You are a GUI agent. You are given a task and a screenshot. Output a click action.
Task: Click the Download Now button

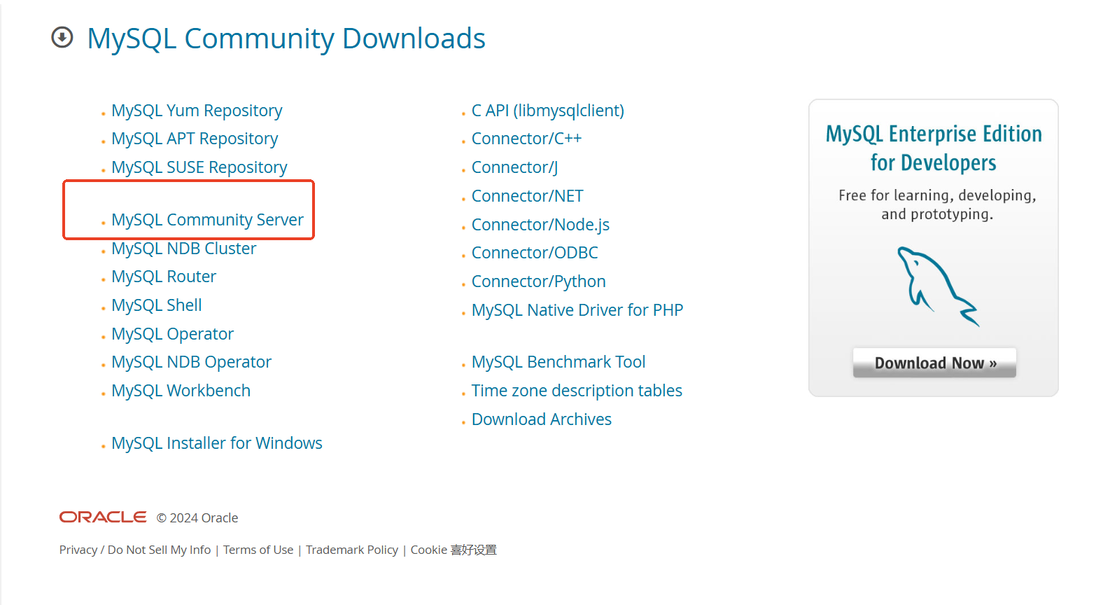pos(934,363)
